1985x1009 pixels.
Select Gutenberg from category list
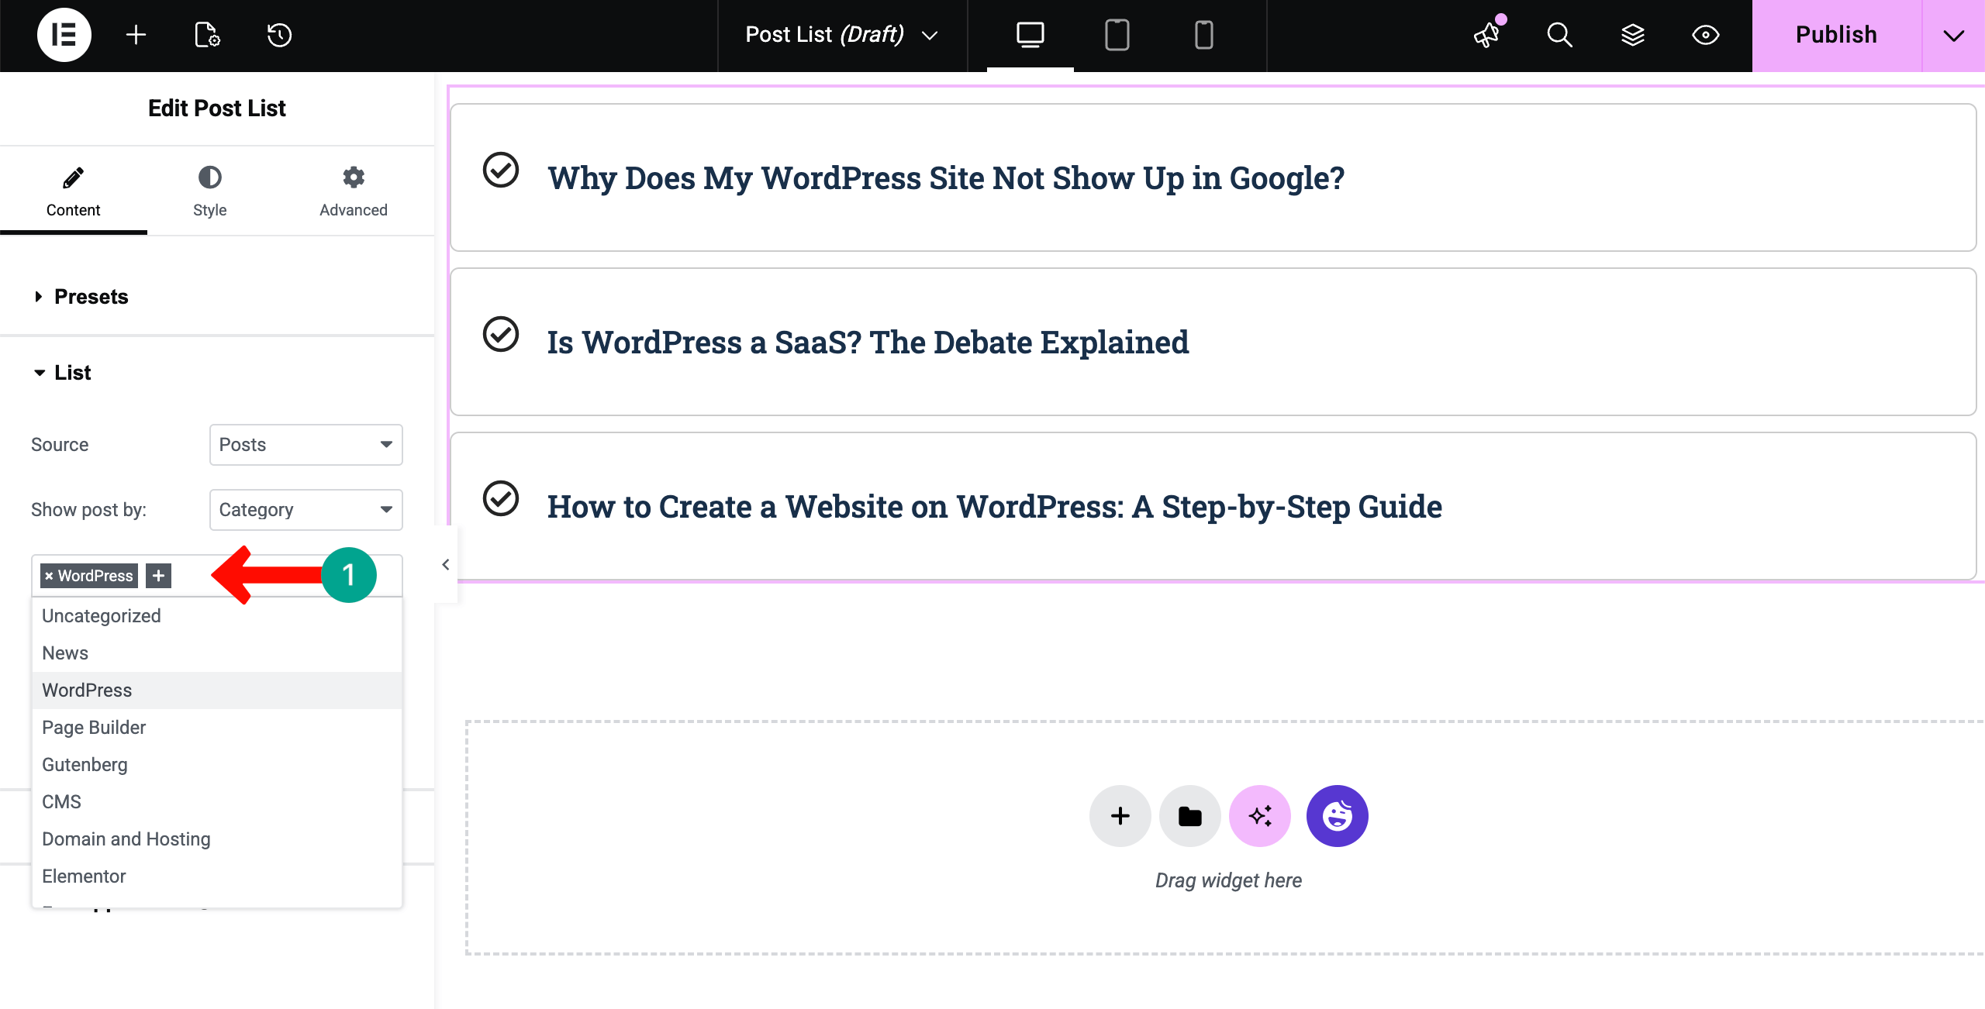pos(85,765)
